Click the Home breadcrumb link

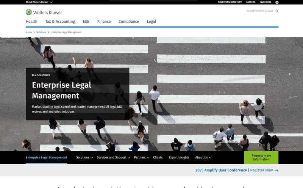coord(29,32)
